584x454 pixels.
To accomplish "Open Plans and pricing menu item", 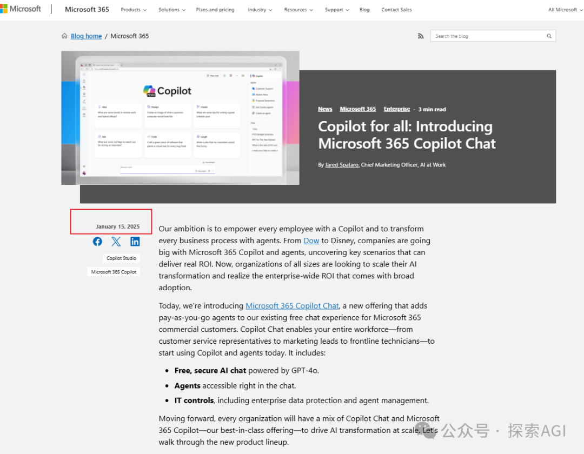I will tap(215, 10).
